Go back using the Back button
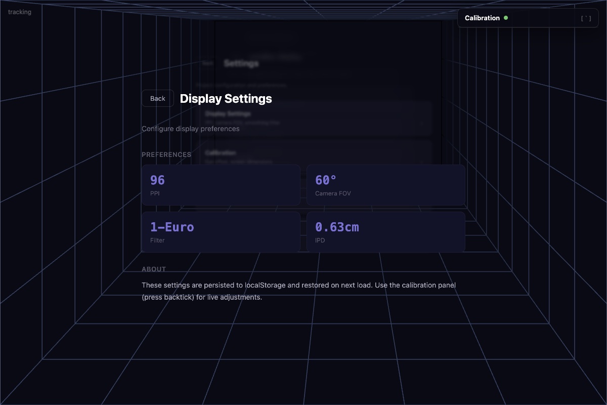 158,98
